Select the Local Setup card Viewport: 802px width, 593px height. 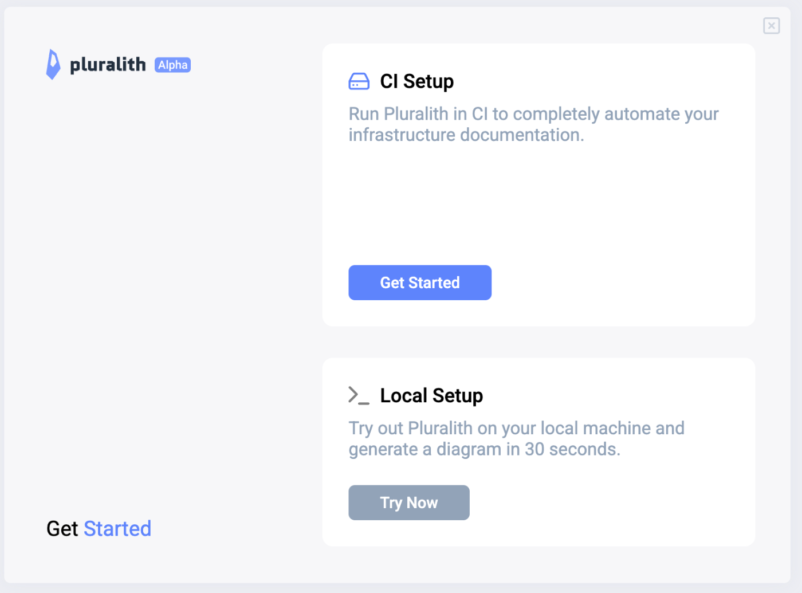538,452
